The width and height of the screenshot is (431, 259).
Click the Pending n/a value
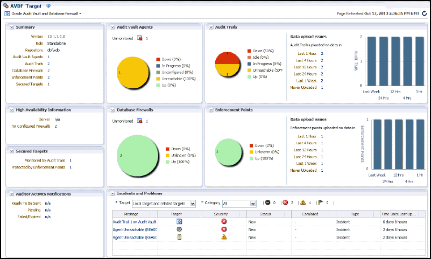(48, 210)
